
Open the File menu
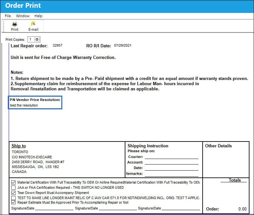pos(8,16)
